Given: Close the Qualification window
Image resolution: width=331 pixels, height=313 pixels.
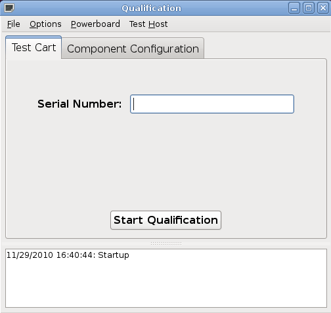Looking at the screenshot, I should tap(323, 8).
